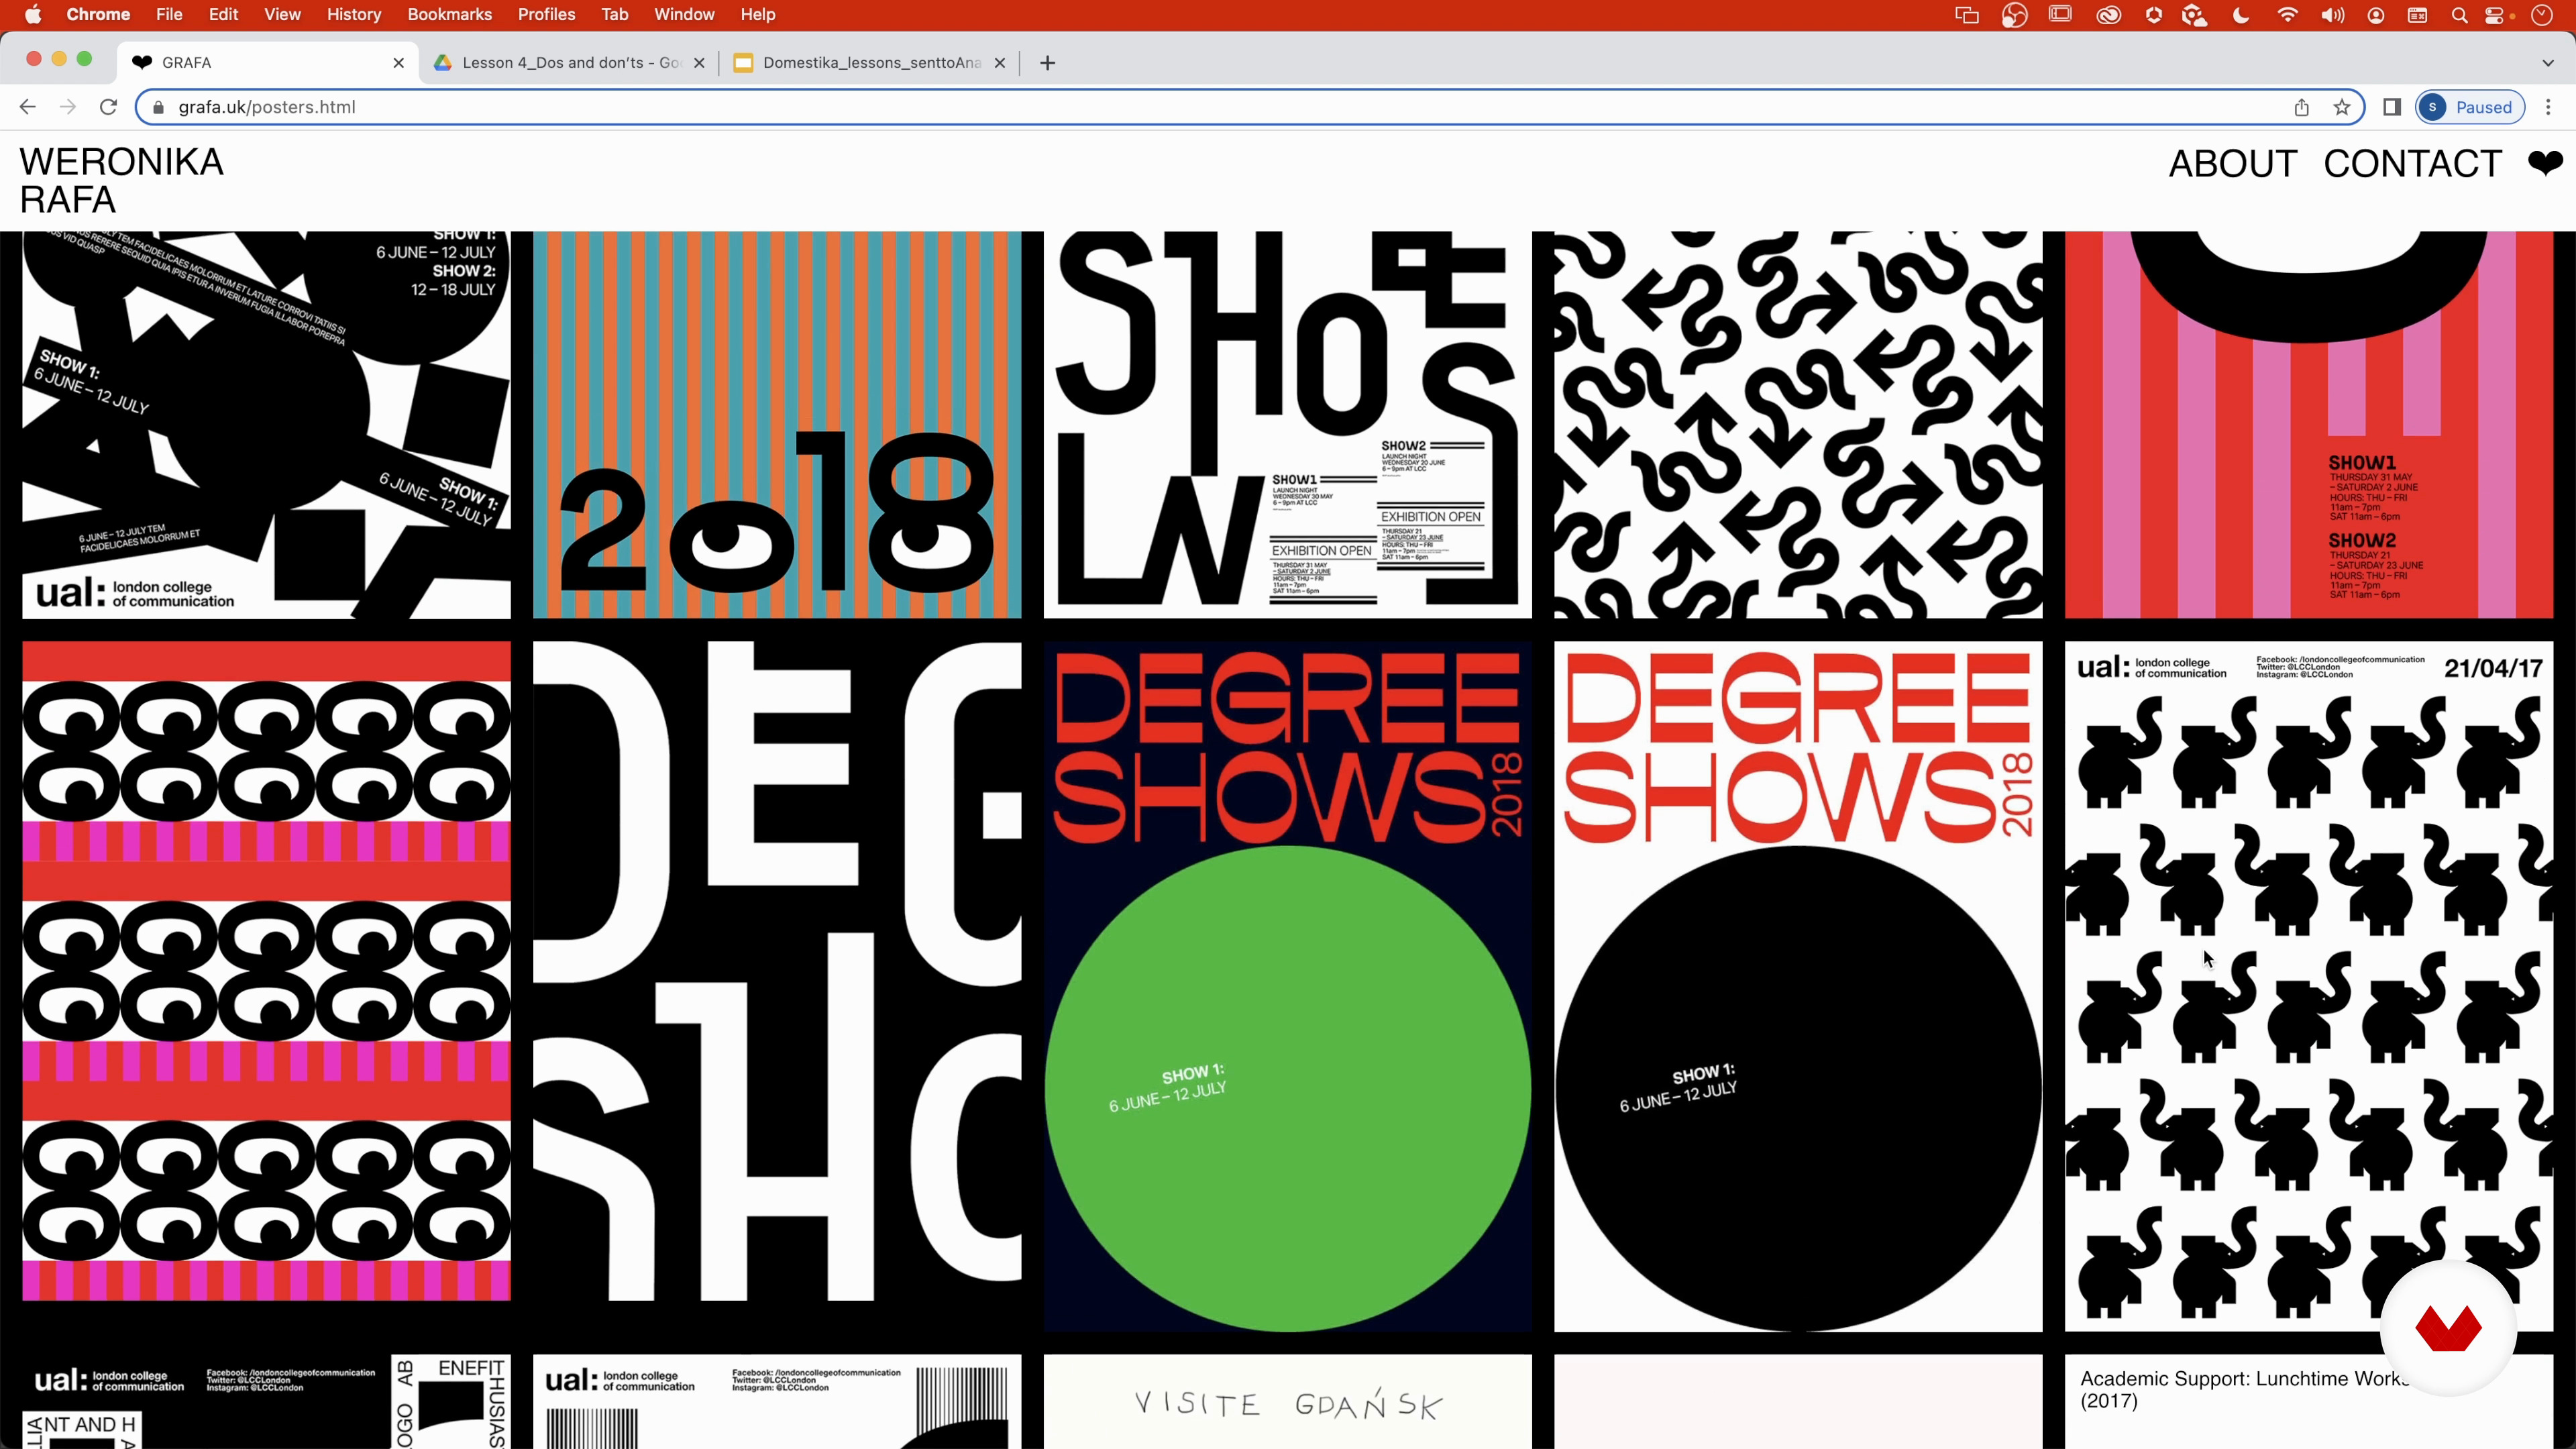Click the Paused profile button
This screenshot has height=1449, width=2576.
pyautogui.click(x=2469, y=107)
